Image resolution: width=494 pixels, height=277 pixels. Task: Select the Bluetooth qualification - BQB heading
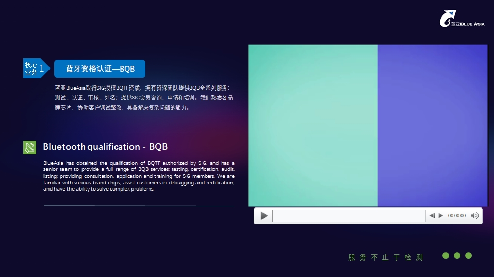105,147
